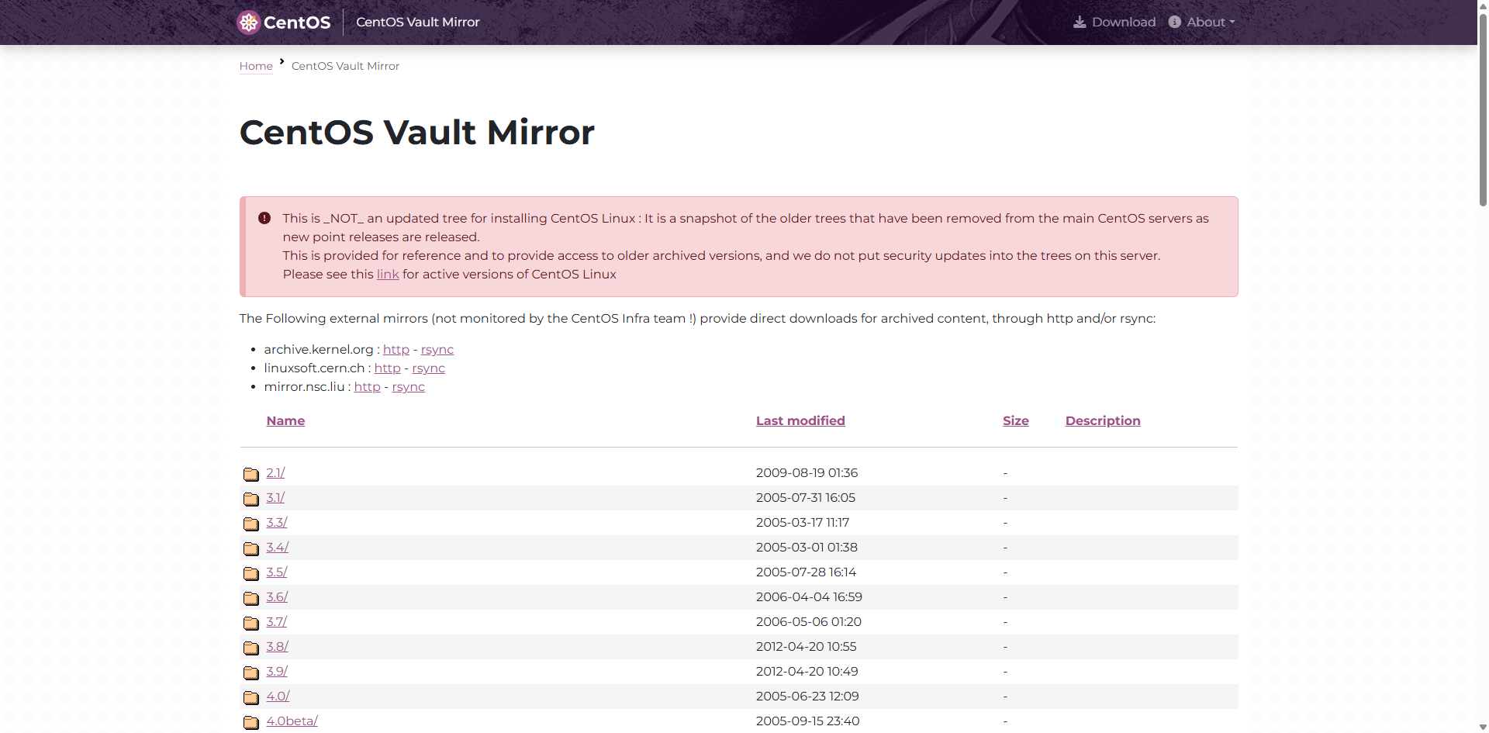Open the 4.0beta/ directory
The height and width of the screenshot is (733, 1489).
pyautogui.click(x=292, y=721)
